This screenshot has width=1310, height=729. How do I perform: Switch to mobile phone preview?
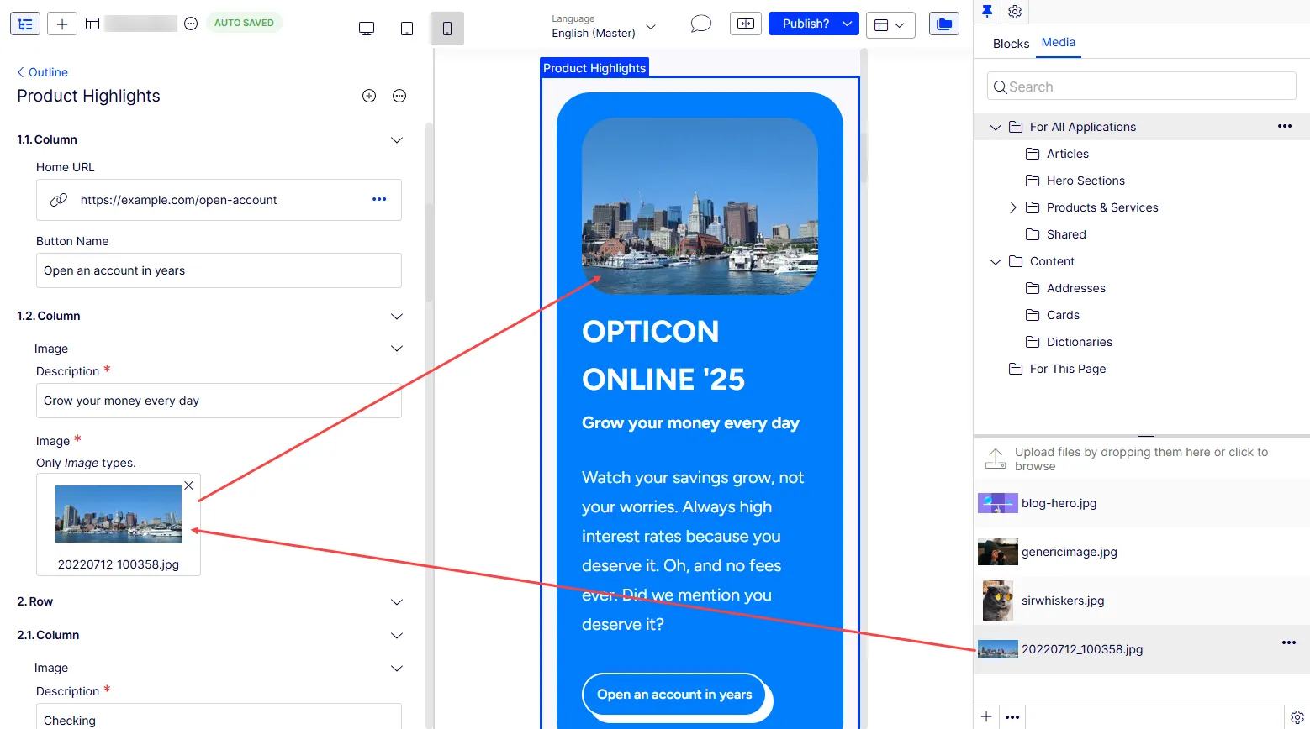[x=447, y=29]
